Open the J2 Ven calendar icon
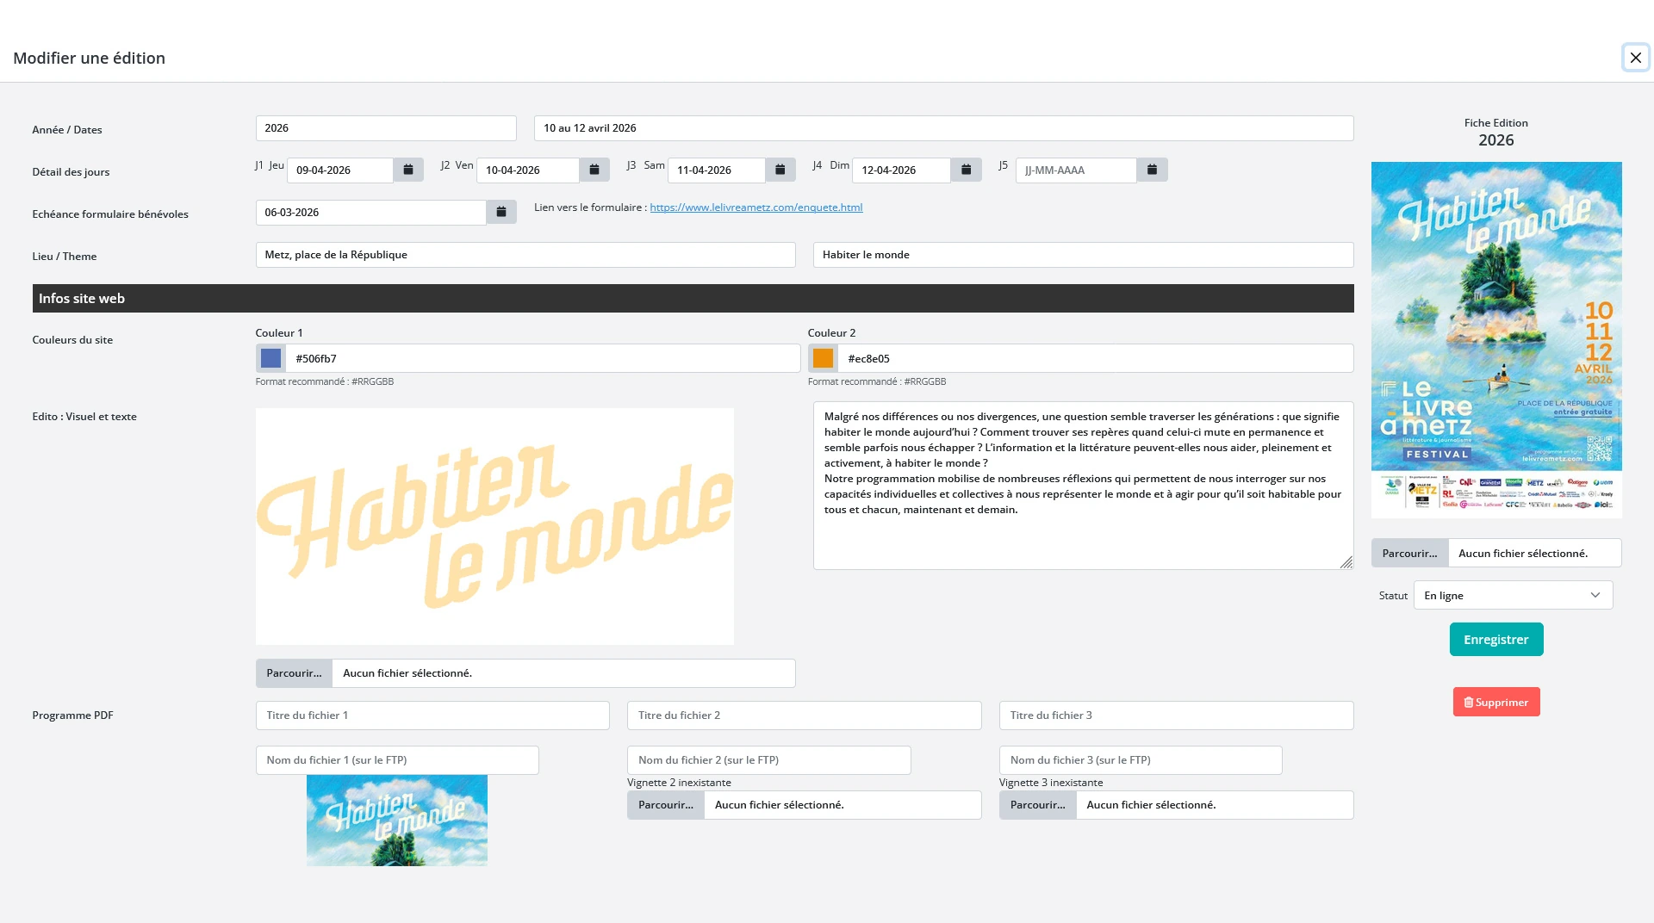The image size is (1654, 923). [594, 170]
